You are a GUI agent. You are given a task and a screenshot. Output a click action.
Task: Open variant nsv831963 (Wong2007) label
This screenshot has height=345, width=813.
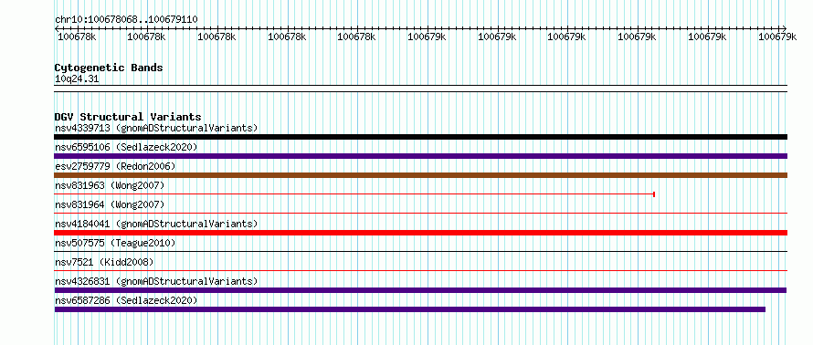[110, 185]
